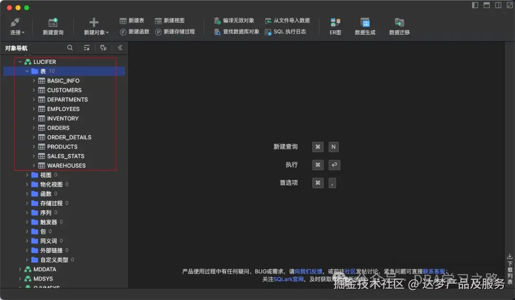Open the 连接 dropdown menu
The image size is (515, 300).
click(x=17, y=32)
